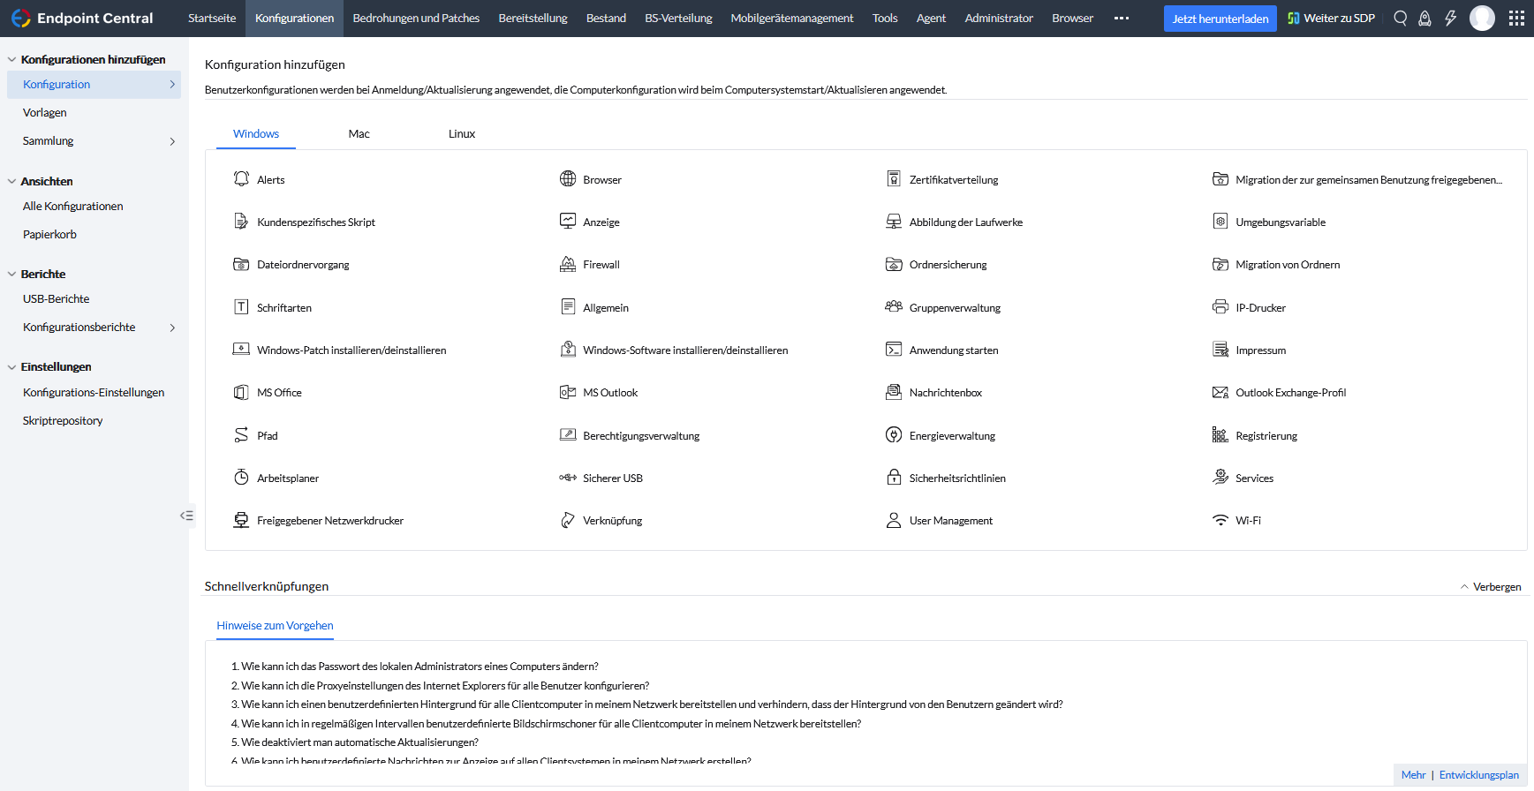The image size is (1534, 791).
Task: Open Vorlagen in the sidebar
Action: click(45, 112)
